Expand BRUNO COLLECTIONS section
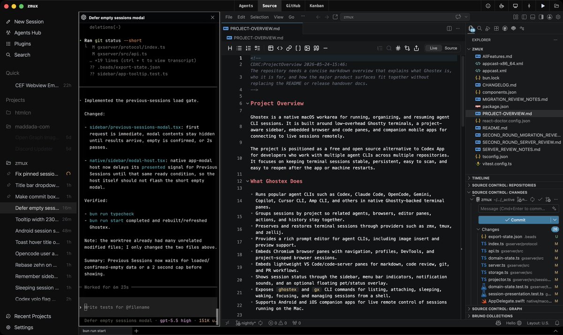 469,316
